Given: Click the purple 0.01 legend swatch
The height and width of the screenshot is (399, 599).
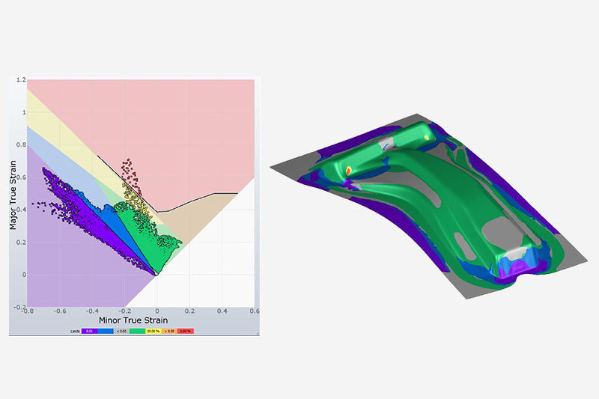Looking at the screenshot, I should pyautogui.click(x=89, y=330).
